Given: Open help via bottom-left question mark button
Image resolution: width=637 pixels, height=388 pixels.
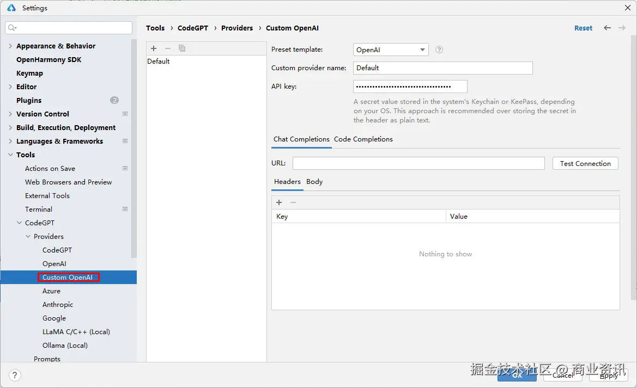Looking at the screenshot, I should point(15,375).
